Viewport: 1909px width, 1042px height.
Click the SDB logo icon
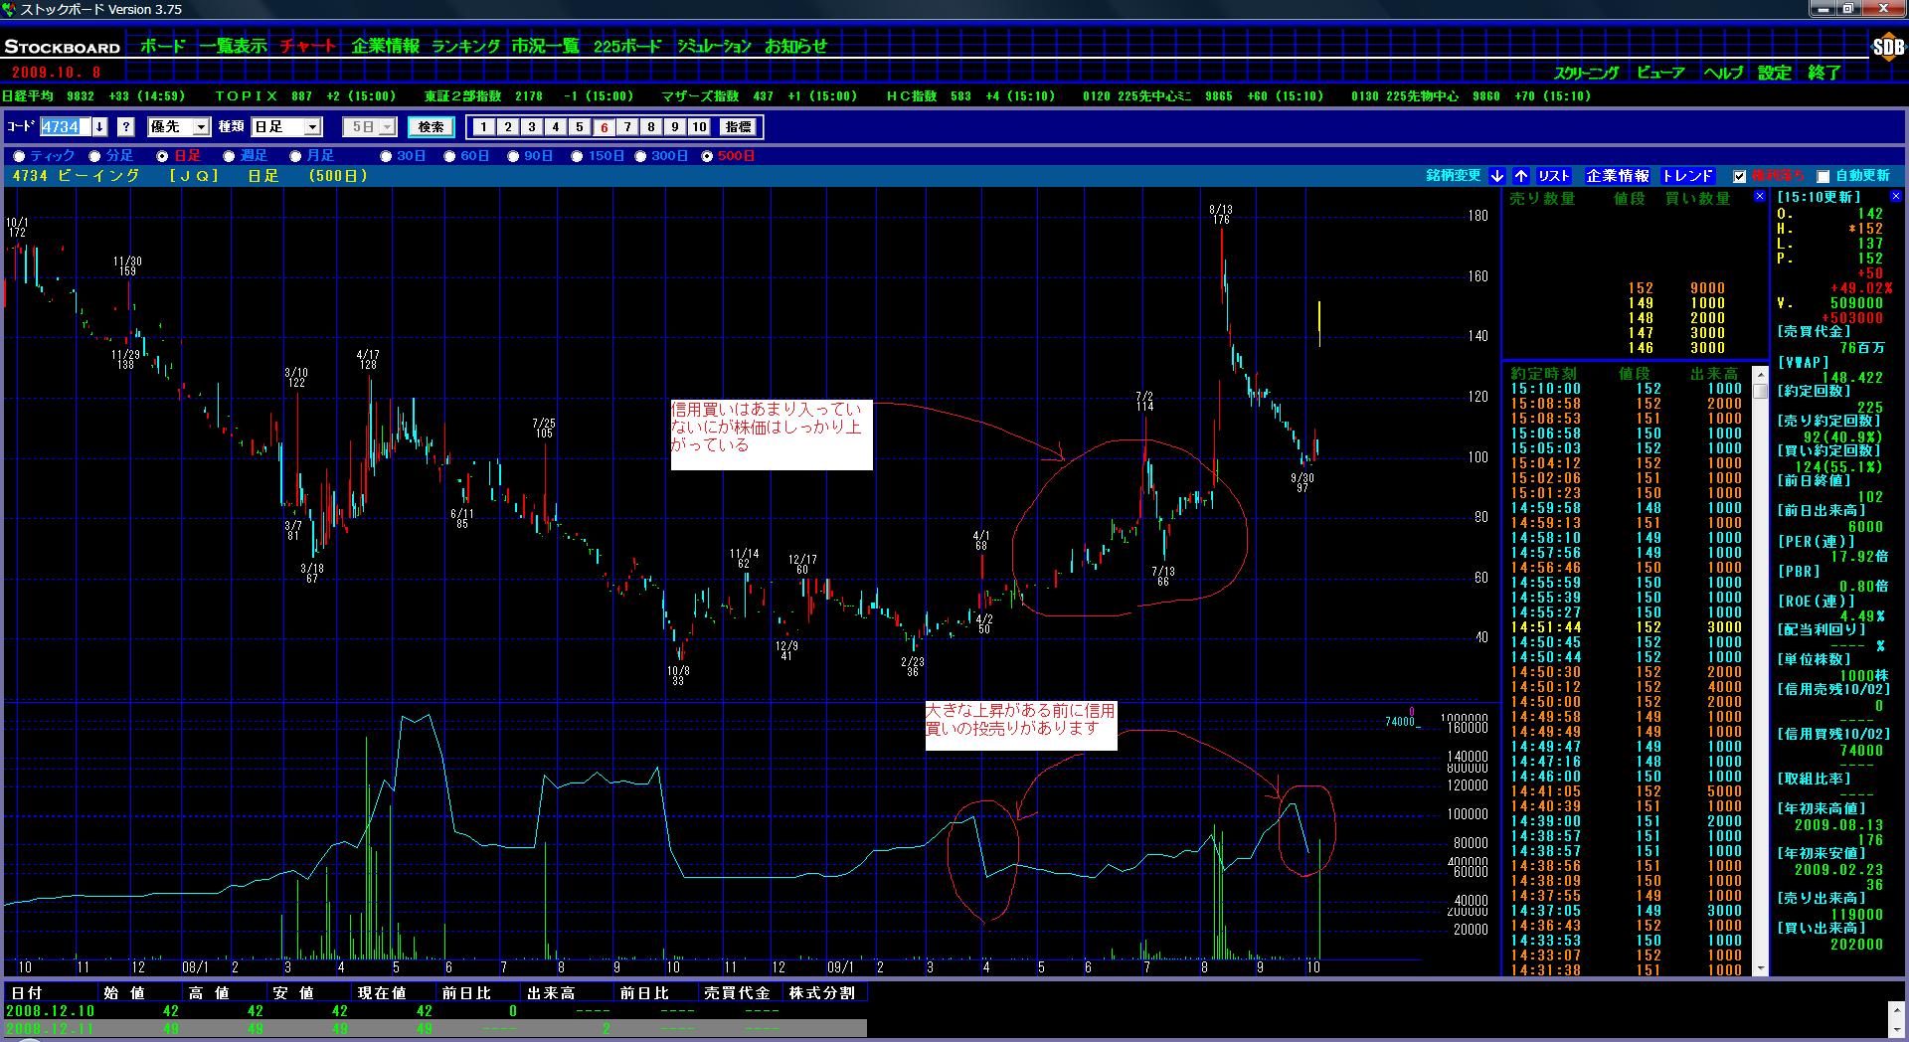[1886, 47]
